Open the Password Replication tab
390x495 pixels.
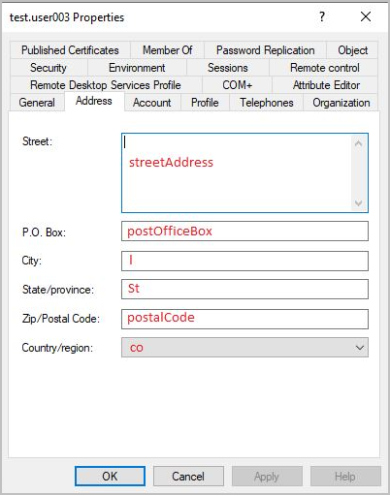(x=265, y=50)
